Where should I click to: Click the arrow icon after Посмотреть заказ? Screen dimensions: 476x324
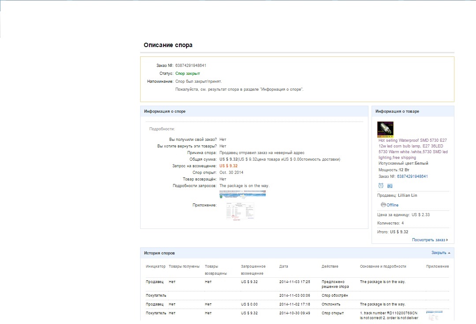coord(447,240)
